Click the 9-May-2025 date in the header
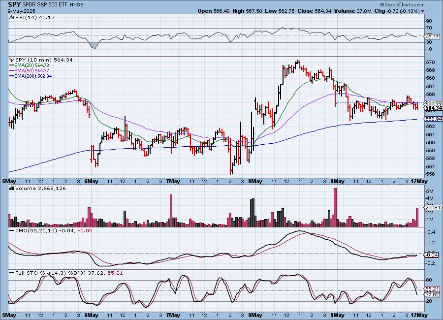The width and height of the screenshot is (443, 320). (x=22, y=11)
